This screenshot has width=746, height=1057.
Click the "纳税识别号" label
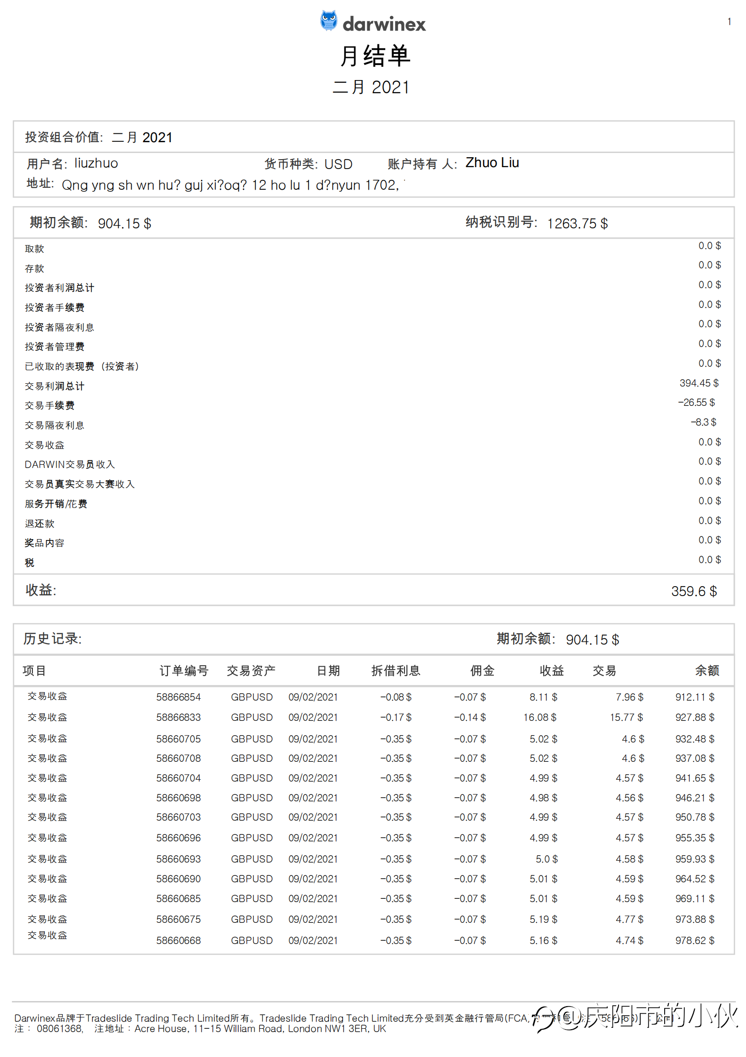(501, 222)
